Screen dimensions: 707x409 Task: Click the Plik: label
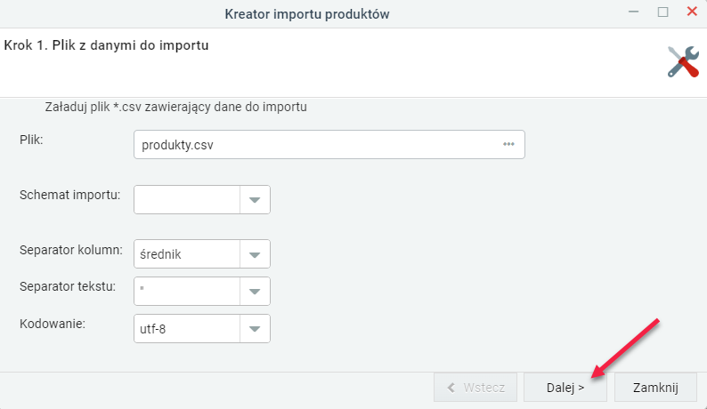click(x=31, y=140)
